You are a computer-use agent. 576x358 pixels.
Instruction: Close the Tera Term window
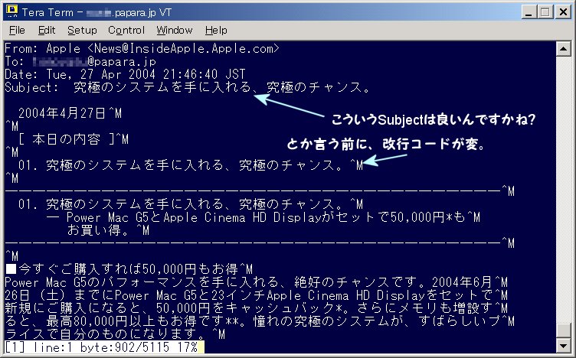click(x=562, y=12)
